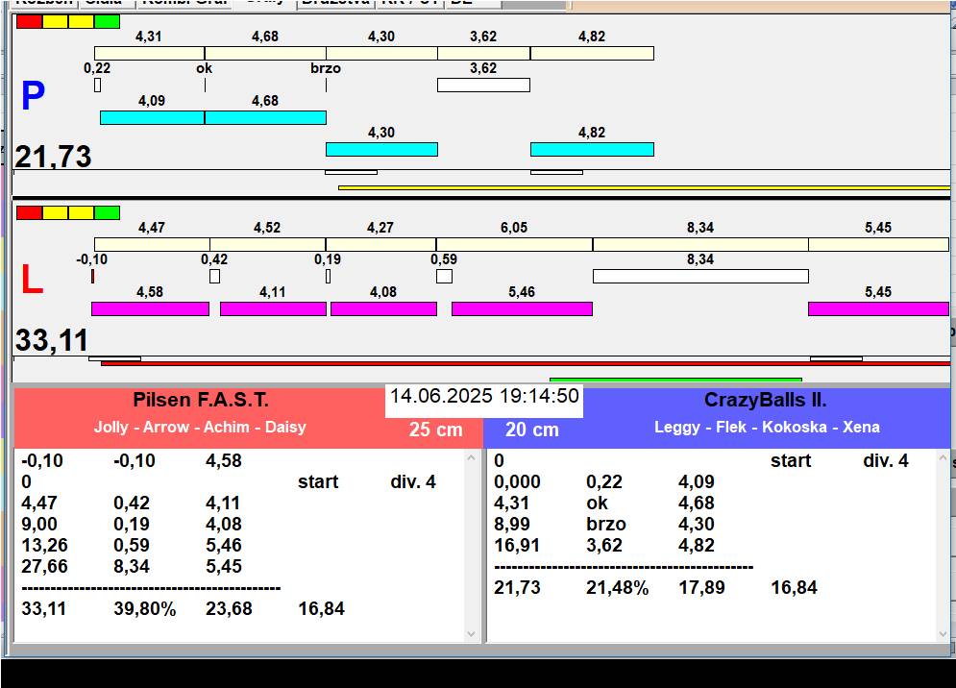The height and width of the screenshot is (688, 956).
Task: Click the green start light in lane L
Action: coord(108,212)
